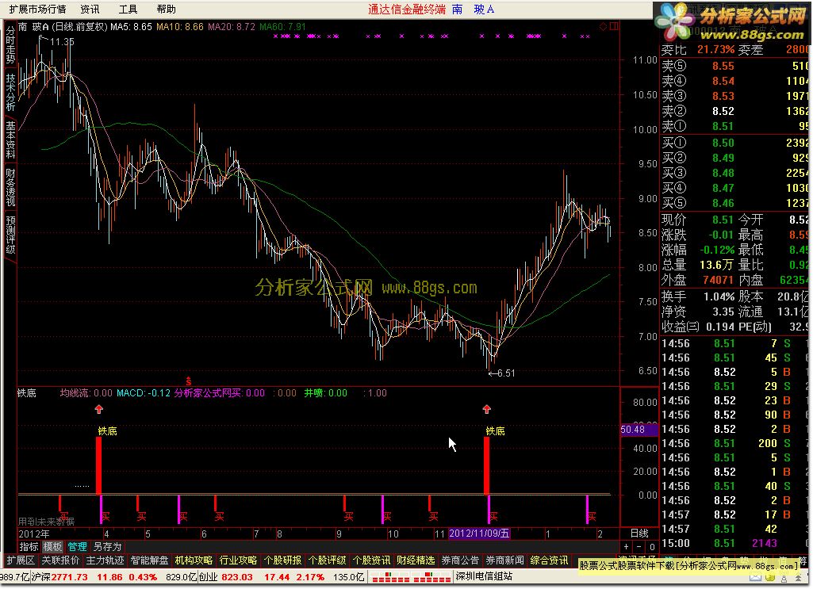Switch to 财务透视 side tab
The image size is (813, 589).
click(x=10, y=187)
